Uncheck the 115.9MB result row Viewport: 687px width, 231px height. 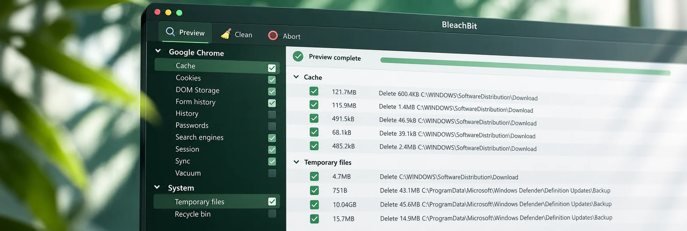pos(314,105)
